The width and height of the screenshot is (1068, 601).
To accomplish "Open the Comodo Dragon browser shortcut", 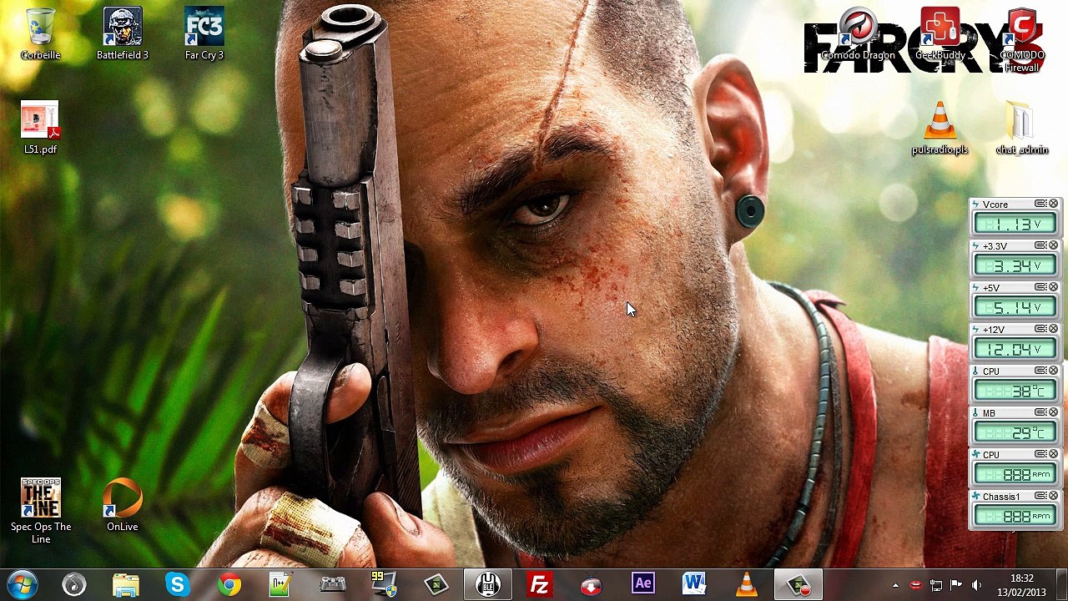I will point(858,35).
